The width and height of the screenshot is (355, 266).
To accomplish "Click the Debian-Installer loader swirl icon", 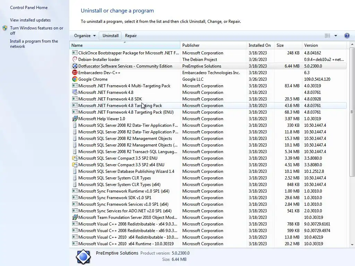I will coord(75,59).
